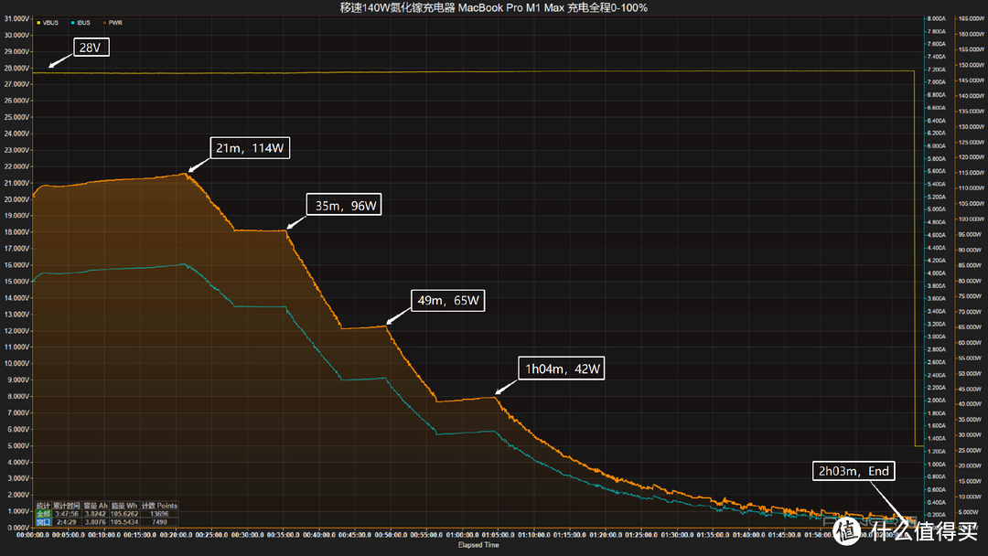Click the 01:45:00.0 time axis tick label
The image size is (988, 556).
point(785,535)
